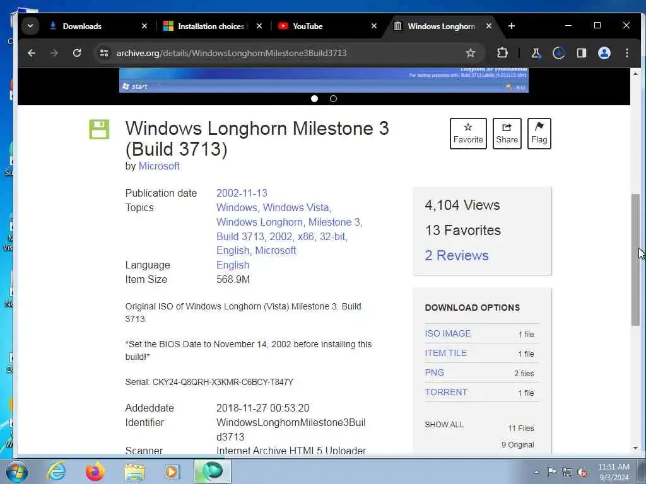Screen dimensions: 646x484
Task: Open the Milestone 3 topic link
Action: coord(335,222)
